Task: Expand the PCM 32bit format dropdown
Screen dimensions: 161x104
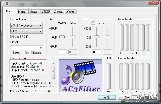Action: click(x=26, y=31)
